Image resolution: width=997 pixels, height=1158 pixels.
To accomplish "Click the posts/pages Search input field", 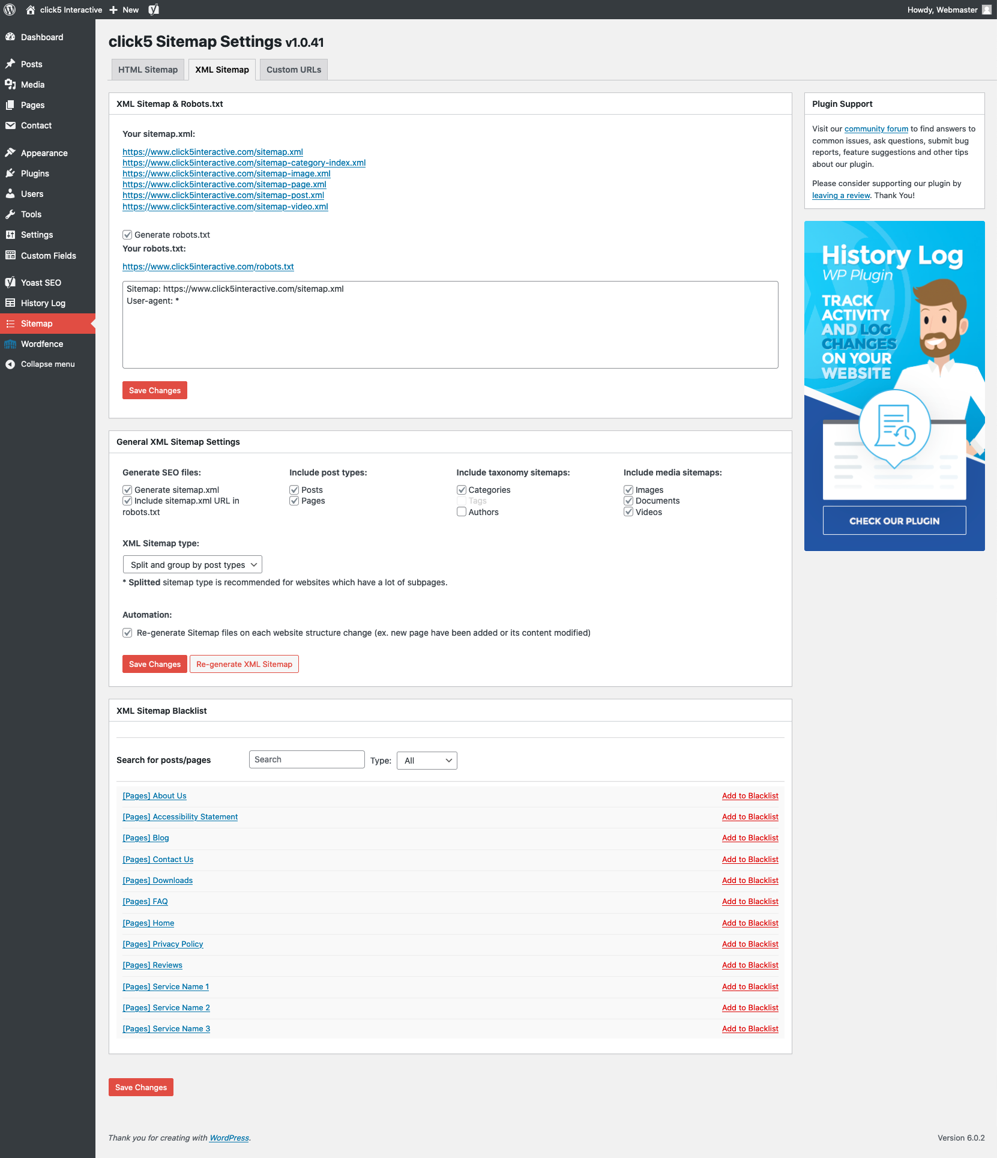I will click(x=307, y=759).
